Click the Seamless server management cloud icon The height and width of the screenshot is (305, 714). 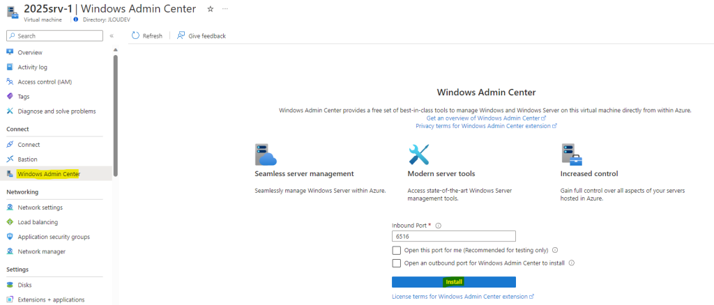266,155
